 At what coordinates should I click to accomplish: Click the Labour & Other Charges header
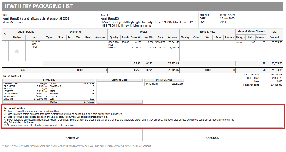250,31
